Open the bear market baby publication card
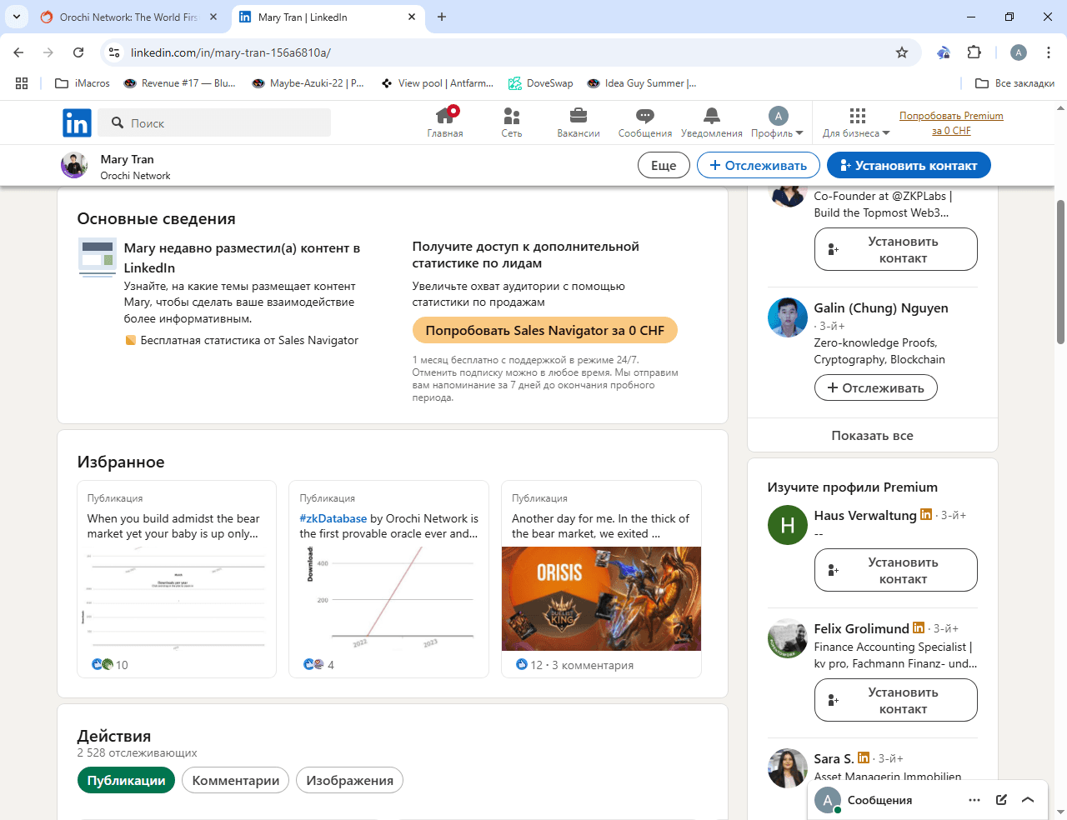The height and width of the screenshot is (820, 1067). pyautogui.click(x=177, y=579)
